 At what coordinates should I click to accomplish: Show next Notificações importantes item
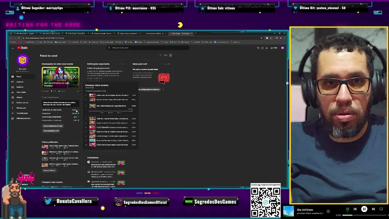pyautogui.click(x=123, y=64)
